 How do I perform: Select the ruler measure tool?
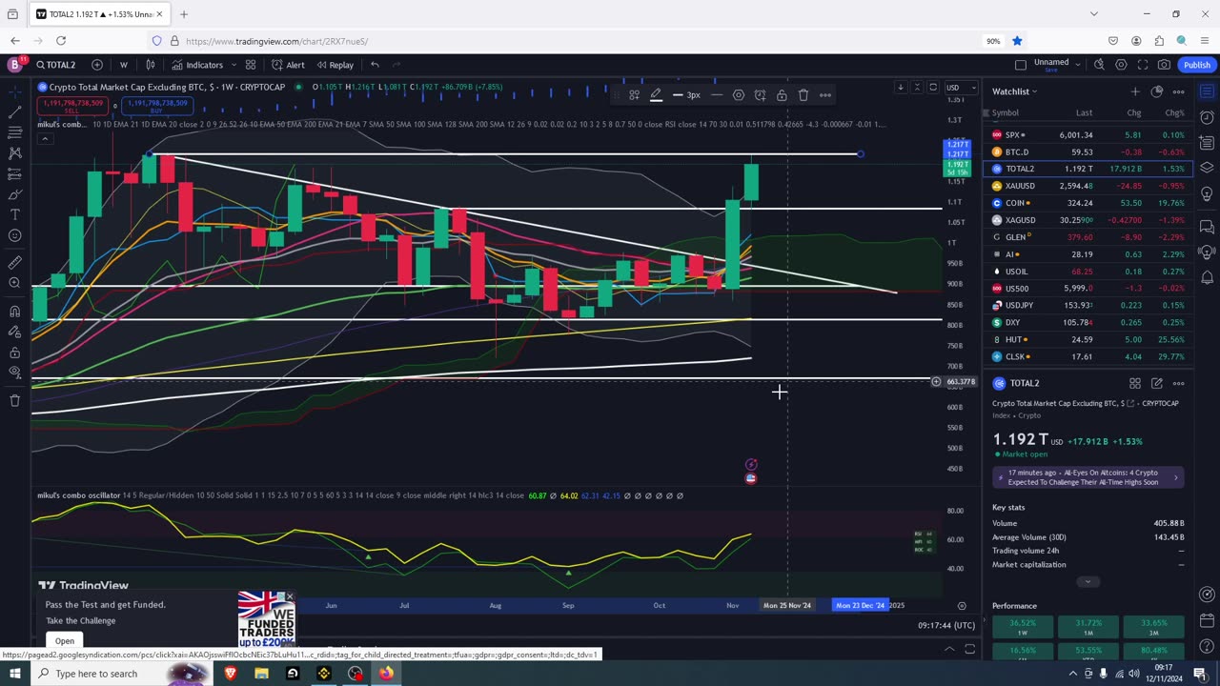[14, 262]
